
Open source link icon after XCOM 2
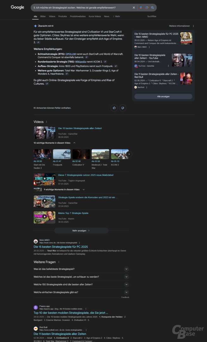(x=105, y=62)
